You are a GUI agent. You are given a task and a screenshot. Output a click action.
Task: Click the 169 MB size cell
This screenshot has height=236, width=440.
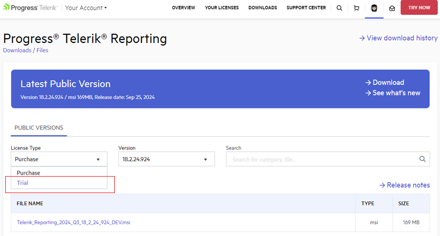(x=411, y=222)
